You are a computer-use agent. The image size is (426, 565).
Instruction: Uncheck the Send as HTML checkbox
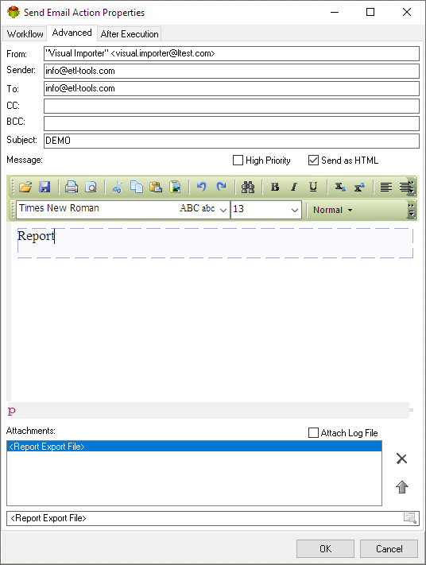(313, 161)
